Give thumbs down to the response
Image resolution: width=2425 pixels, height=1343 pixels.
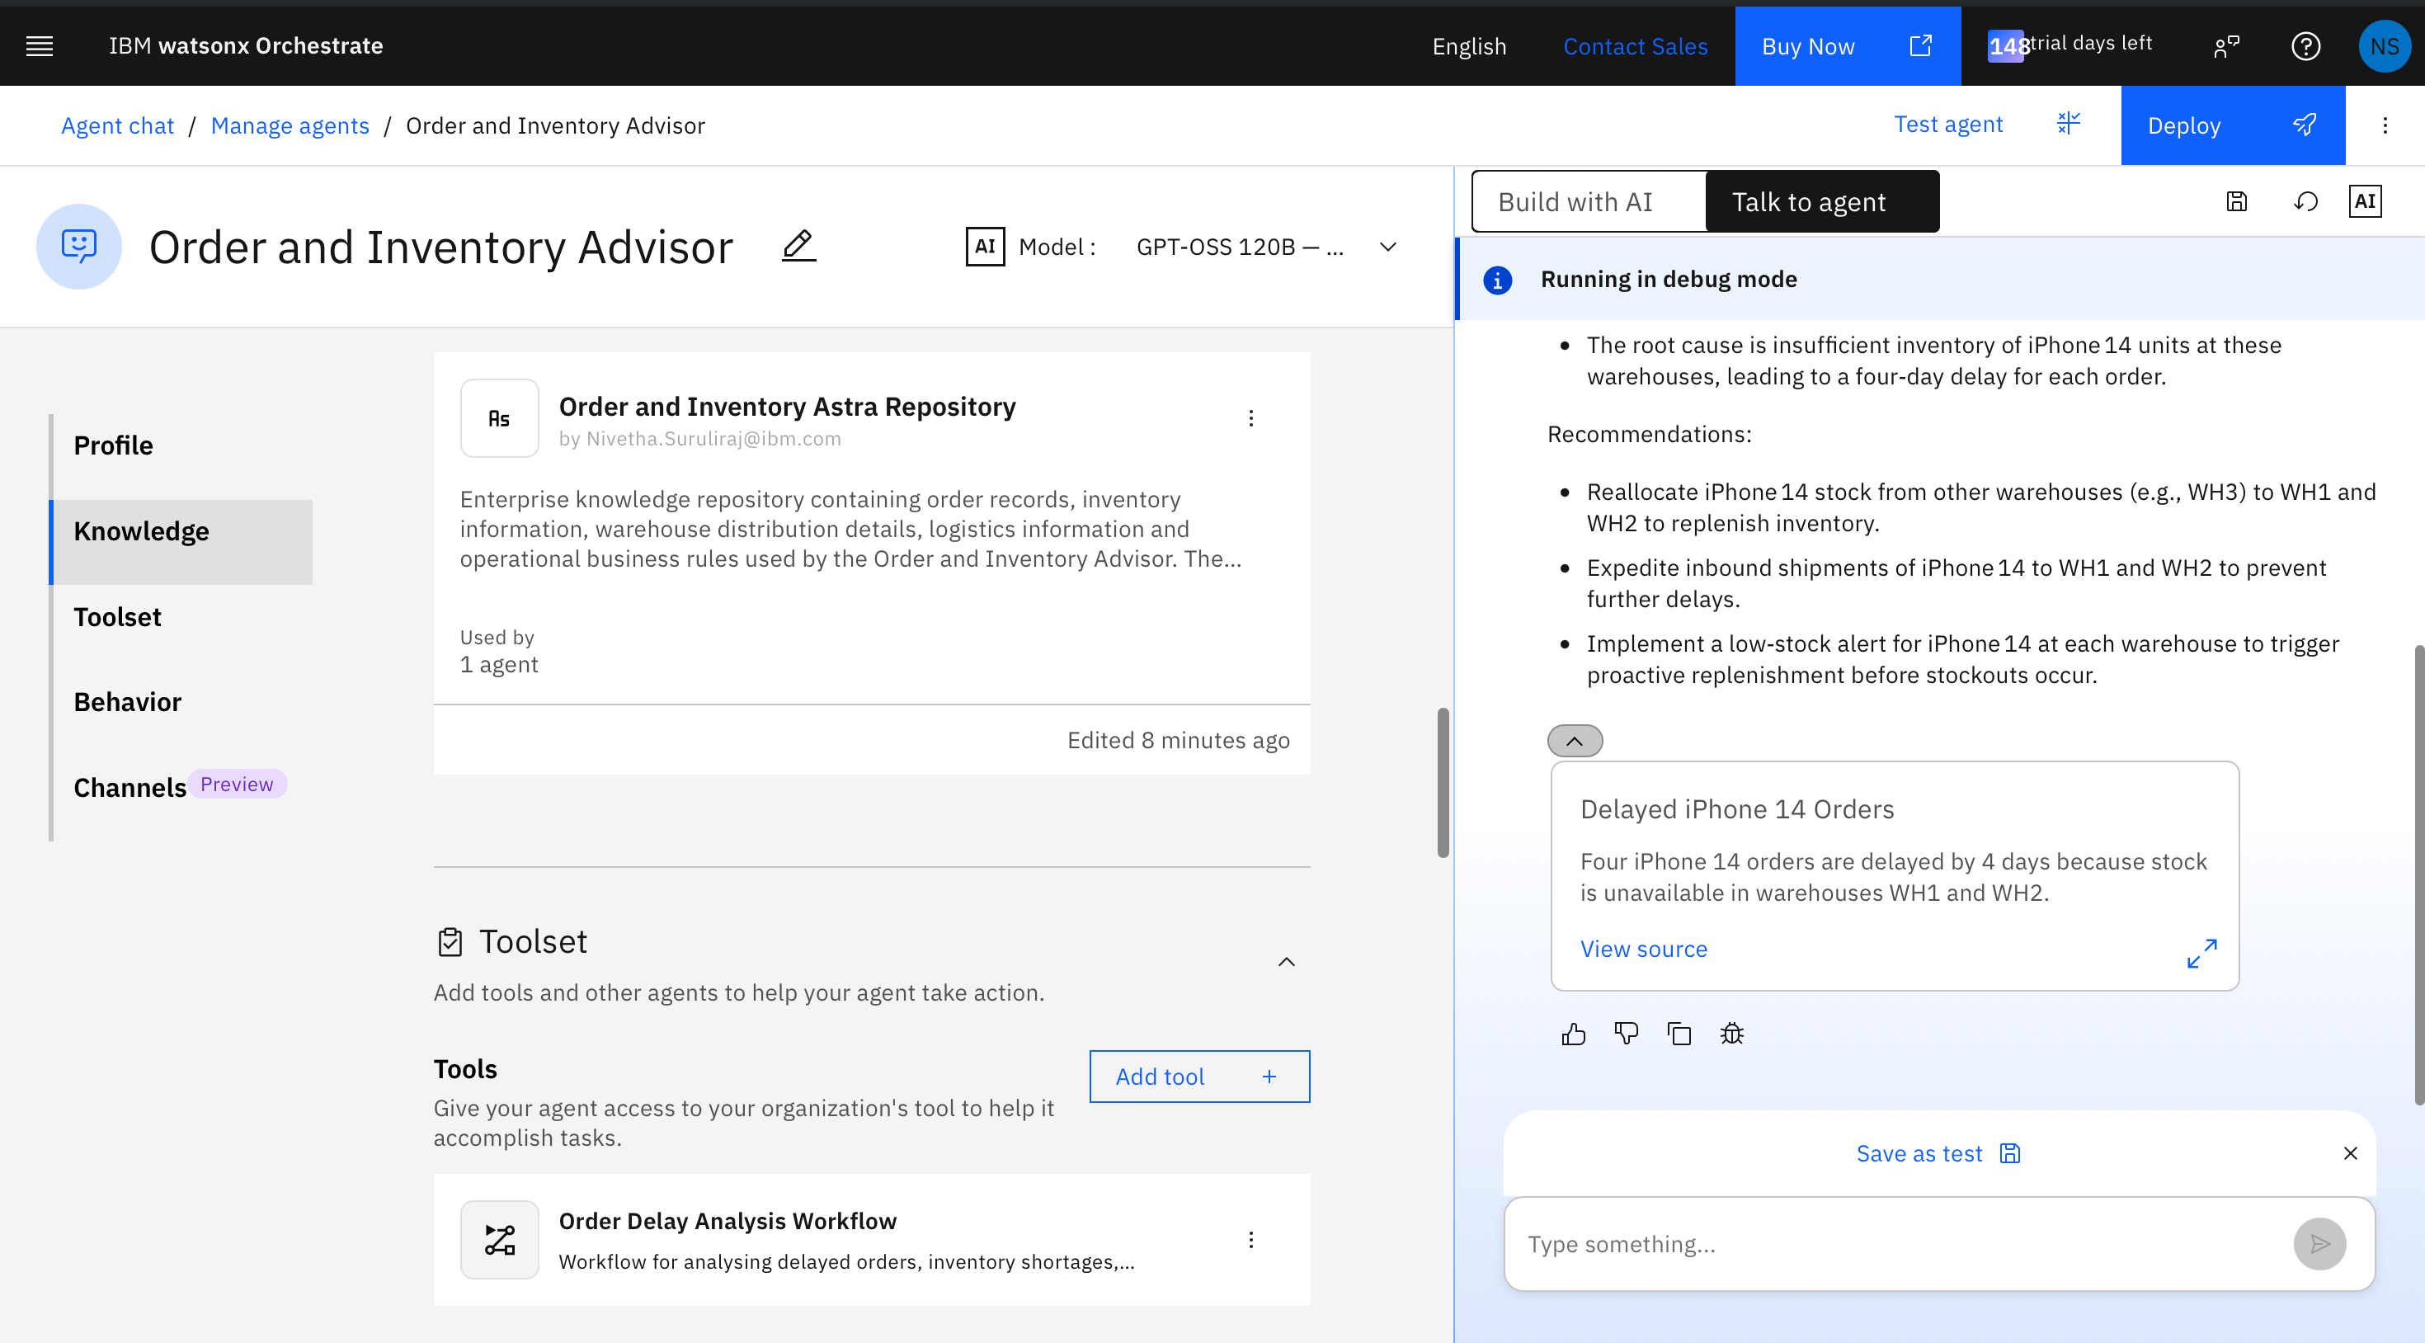(1626, 1034)
